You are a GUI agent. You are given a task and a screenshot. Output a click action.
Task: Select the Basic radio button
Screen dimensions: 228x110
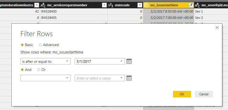(x=22, y=45)
